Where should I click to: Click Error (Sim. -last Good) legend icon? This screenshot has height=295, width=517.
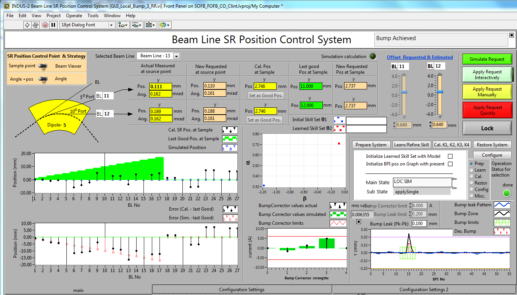click(x=230, y=218)
